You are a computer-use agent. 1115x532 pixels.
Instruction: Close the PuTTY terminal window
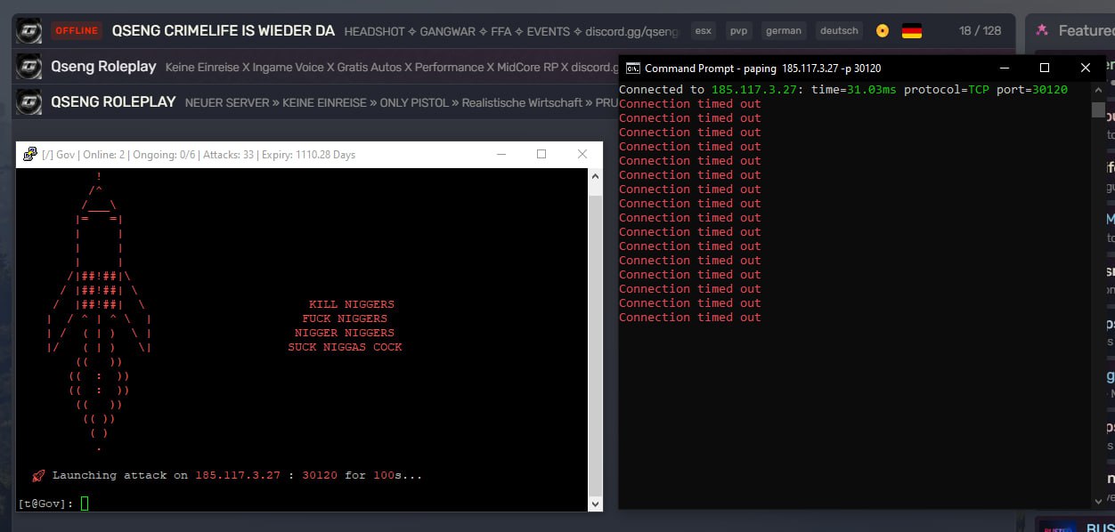[582, 154]
